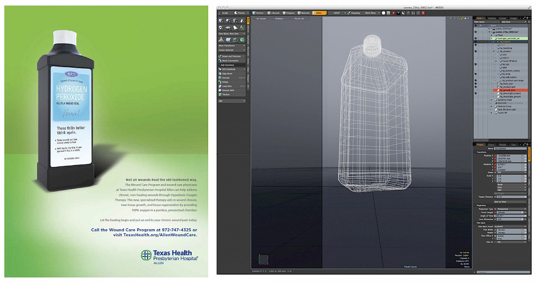Image resolution: width=535 pixels, height=283 pixels.
Task: Switch to Polygons selection mode
Action: [x=289, y=13]
